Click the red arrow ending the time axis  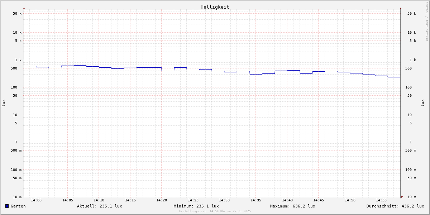pyautogui.click(x=402, y=197)
